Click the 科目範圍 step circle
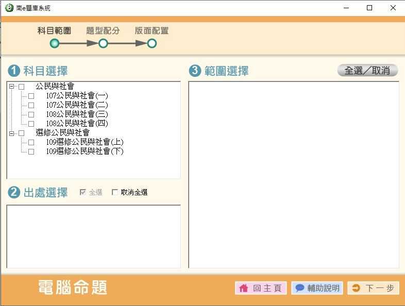 point(55,43)
